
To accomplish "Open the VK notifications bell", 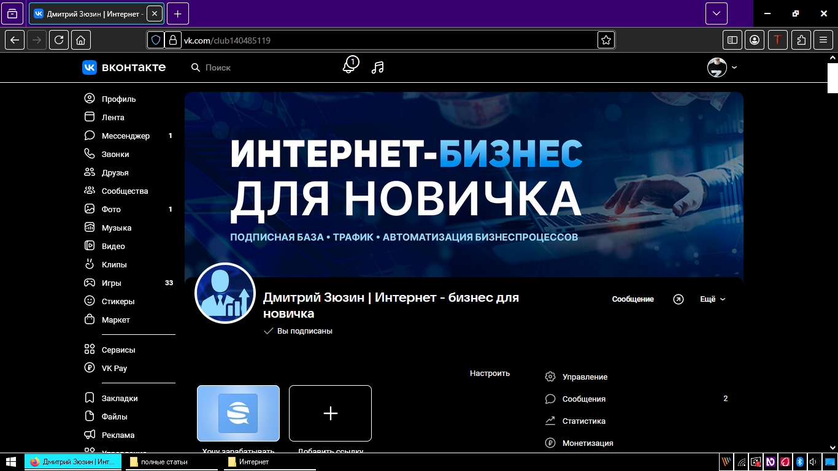I will 350,66.
